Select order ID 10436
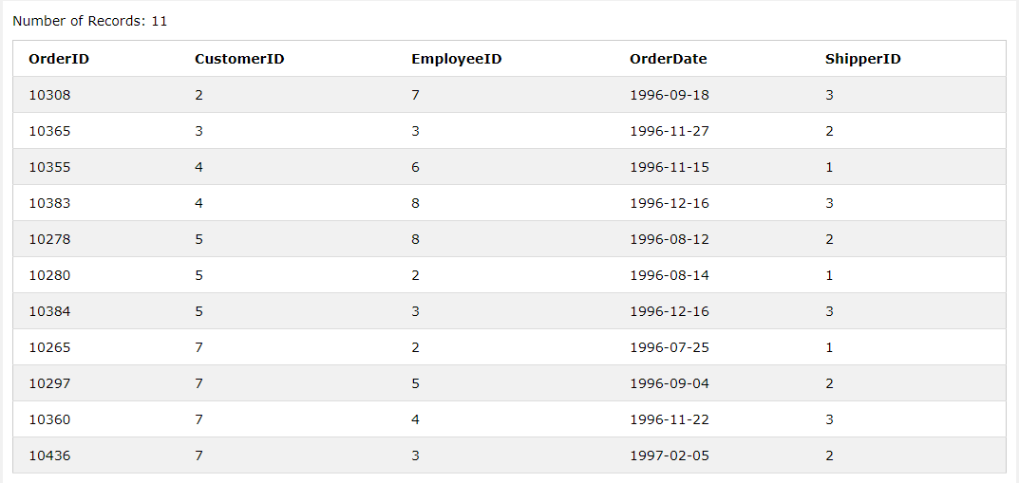The image size is (1019, 483). [x=49, y=455]
